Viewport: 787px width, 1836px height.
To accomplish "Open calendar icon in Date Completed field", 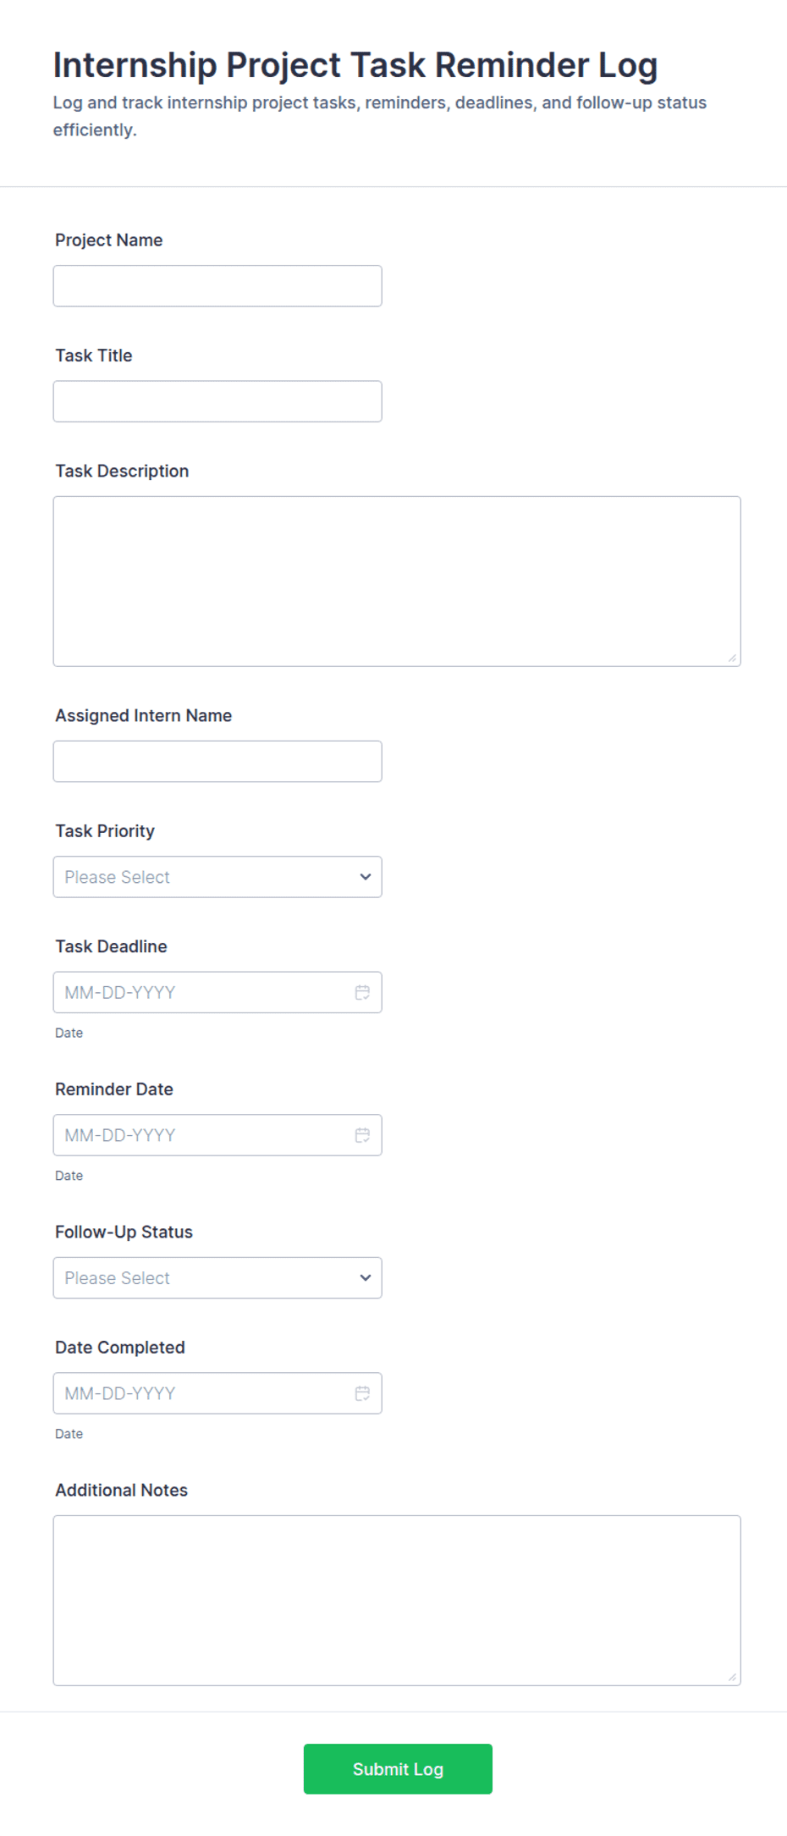I will click(362, 1393).
